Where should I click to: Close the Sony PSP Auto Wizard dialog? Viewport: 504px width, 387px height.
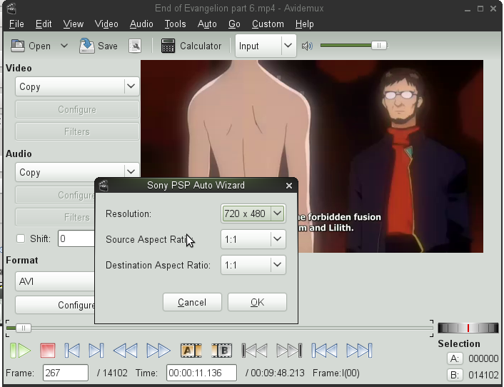tap(288, 186)
